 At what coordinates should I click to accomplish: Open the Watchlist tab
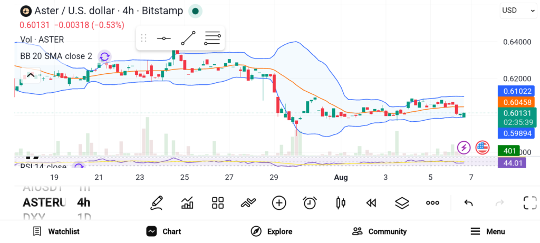[x=56, y=231]
